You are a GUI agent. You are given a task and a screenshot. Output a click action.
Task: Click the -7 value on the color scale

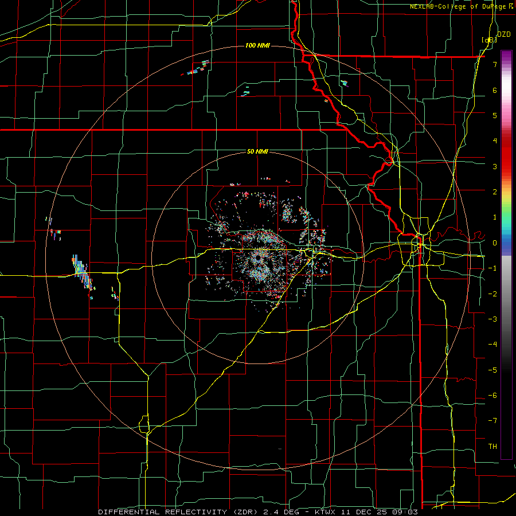(x=492, y=421)
